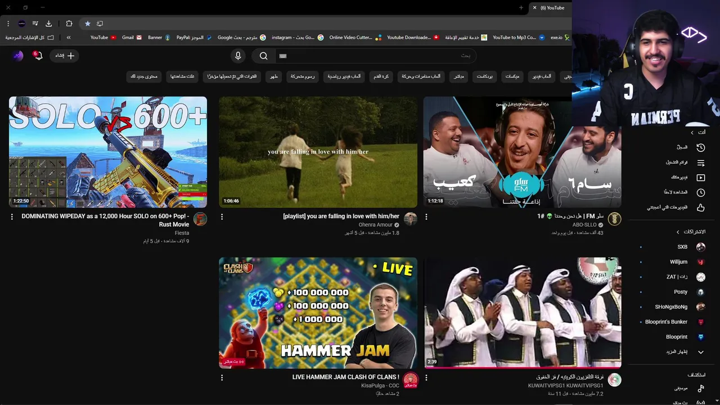Click the Create (إنشاء) plus button
Screen dimensions: 720x405
pos(65,56)
